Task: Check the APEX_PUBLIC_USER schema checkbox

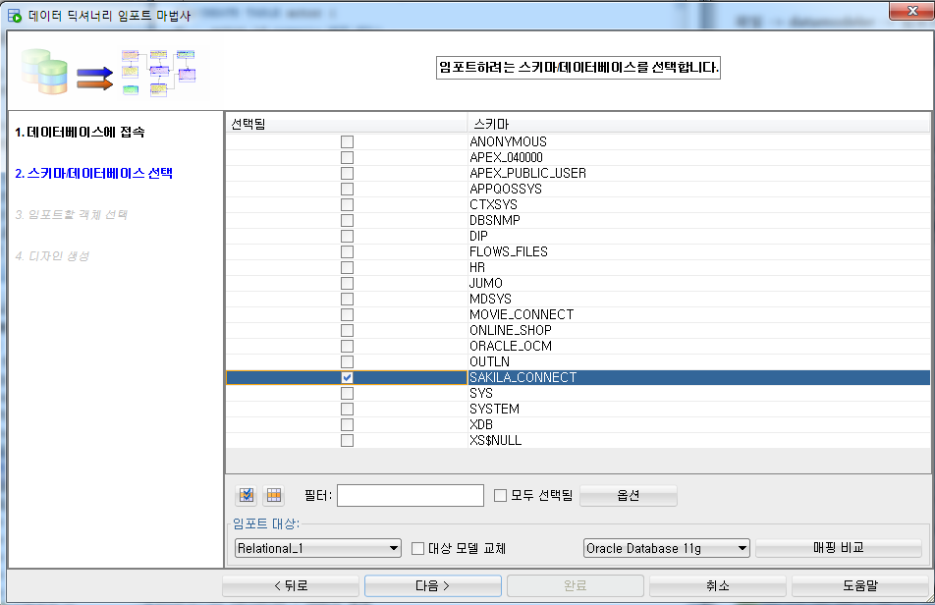Action: 347,174
